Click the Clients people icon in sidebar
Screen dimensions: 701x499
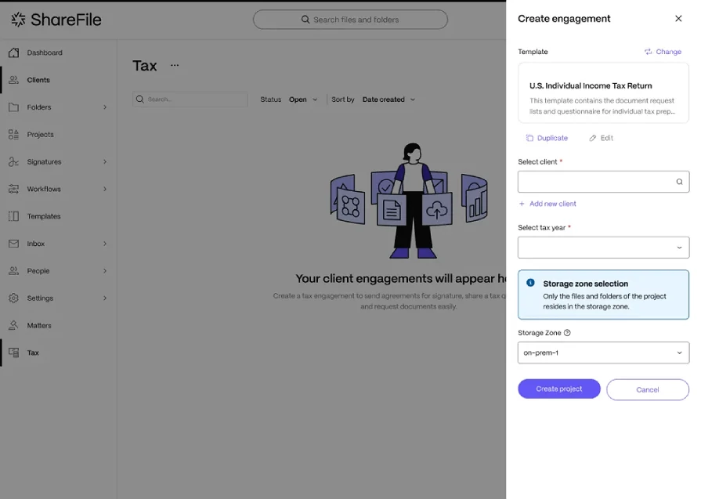tap(14, 80)
